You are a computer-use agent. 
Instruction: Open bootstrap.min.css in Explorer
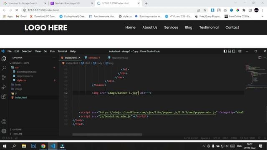[x=26, y=72]
